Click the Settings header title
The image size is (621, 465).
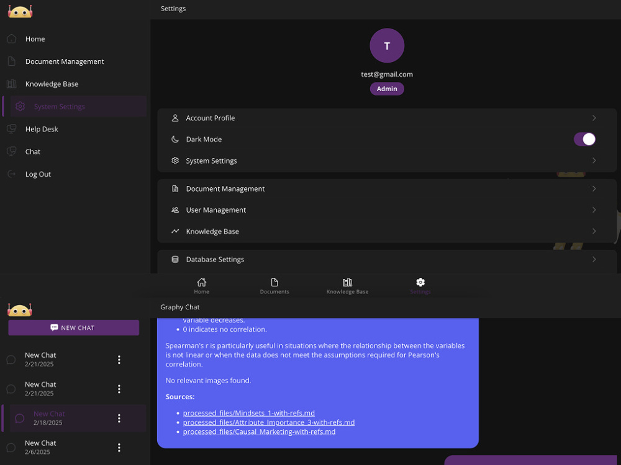(173, 8)
